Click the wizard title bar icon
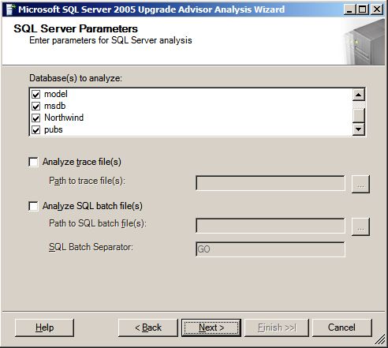Image resolution: width=388 pixels, height=348 pixels. 10,9
